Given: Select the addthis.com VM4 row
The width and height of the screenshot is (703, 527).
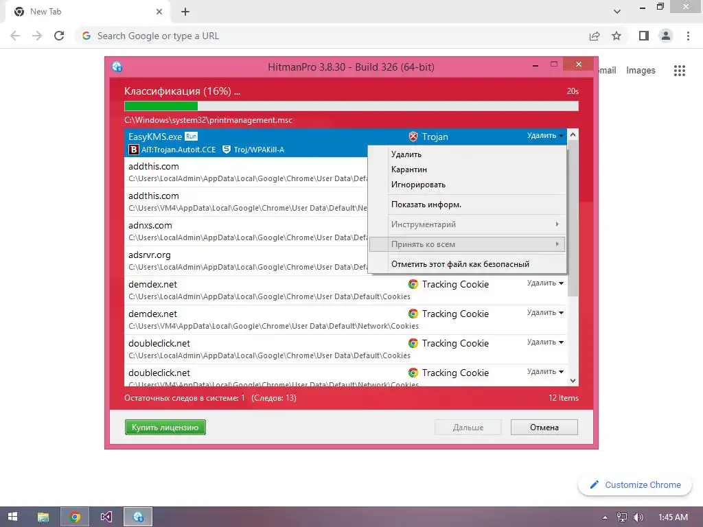Looking at the screenshot, I should (246, 202).
